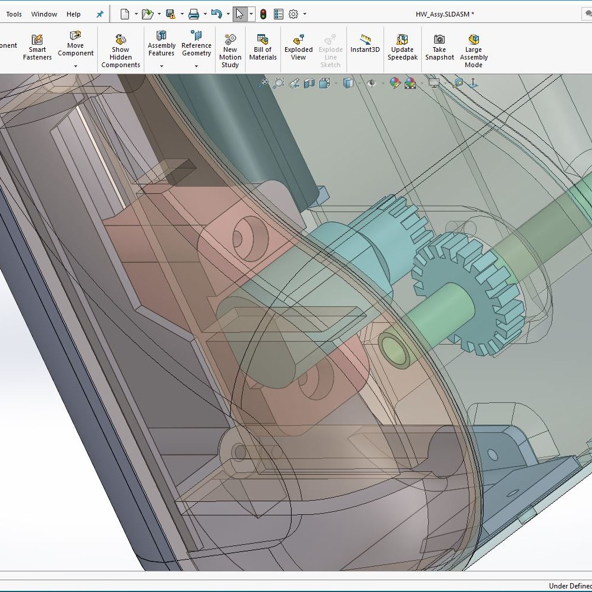Click the Take Snapshot camera tool
Image resolution: width=592 pixels, height=592 pixels.
coord(439,48)
